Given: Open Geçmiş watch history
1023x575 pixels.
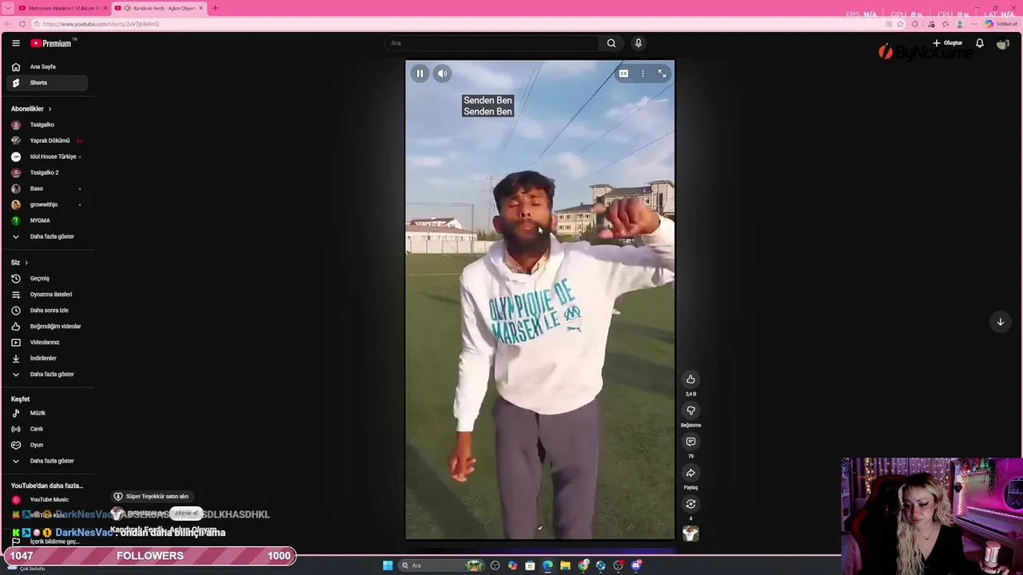Looking at the screenshot, I should coord(46,279).
